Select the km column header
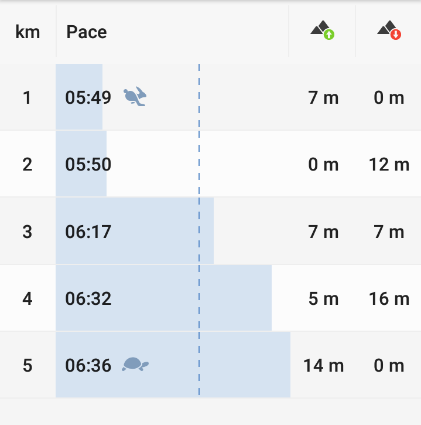 click(28, 32)
